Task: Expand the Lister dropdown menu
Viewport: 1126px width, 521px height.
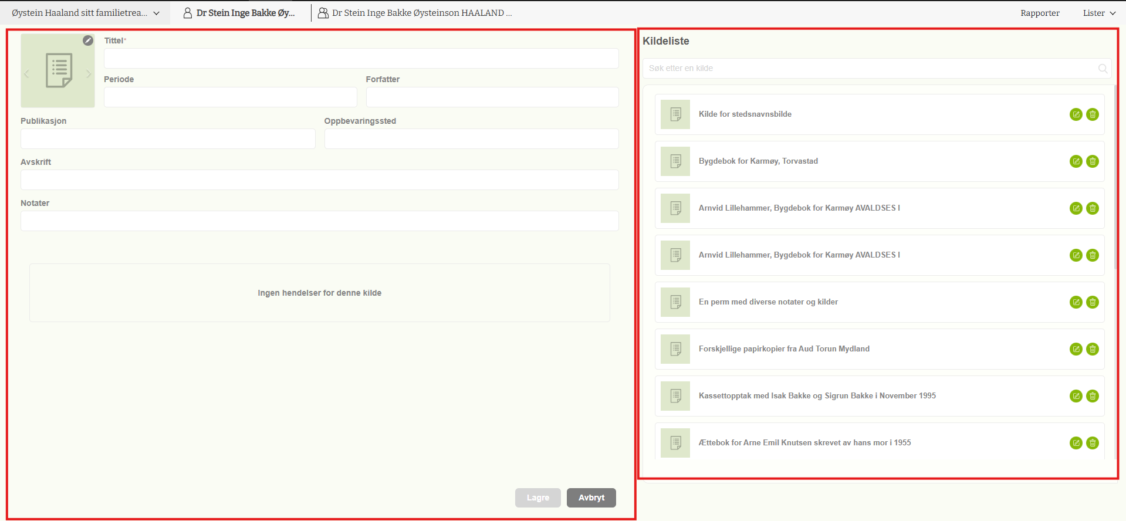Action: (1098, 13)
